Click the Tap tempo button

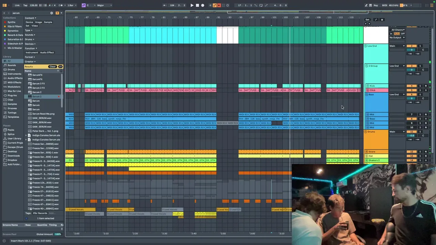coord(25,5)
